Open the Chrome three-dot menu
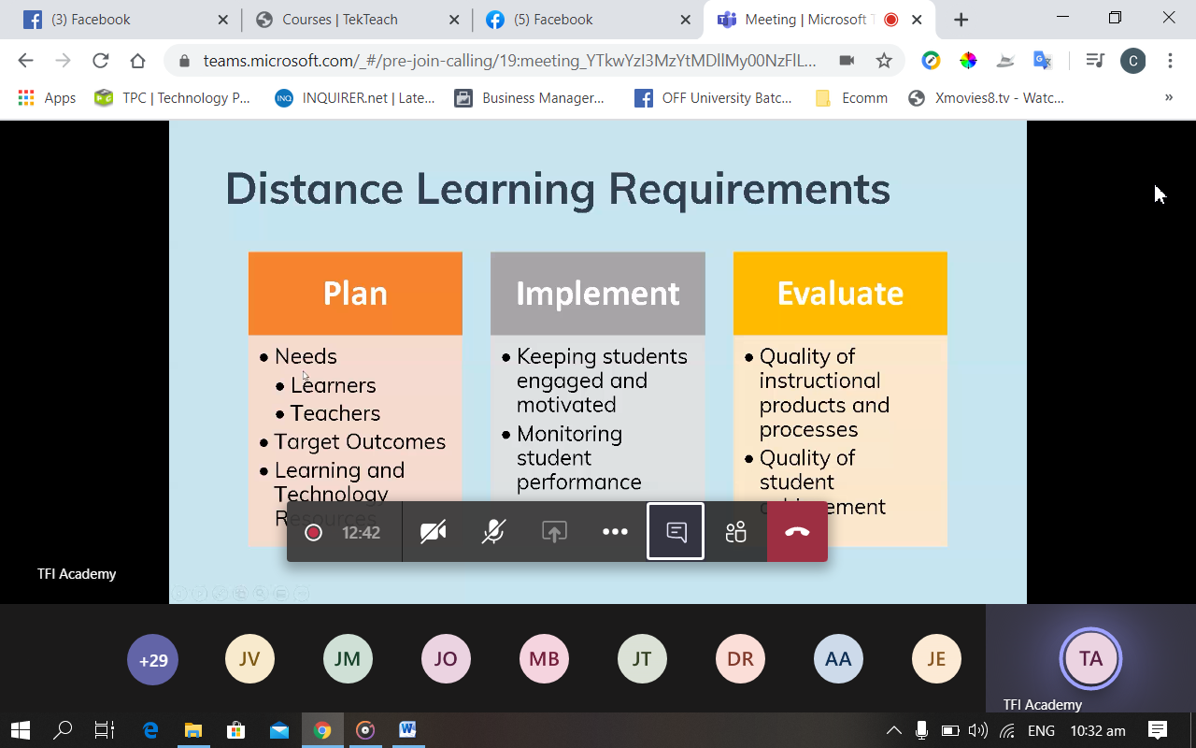Image resolution: width=1196 pixels, height=748 pixels. (x=1170, y=60)
